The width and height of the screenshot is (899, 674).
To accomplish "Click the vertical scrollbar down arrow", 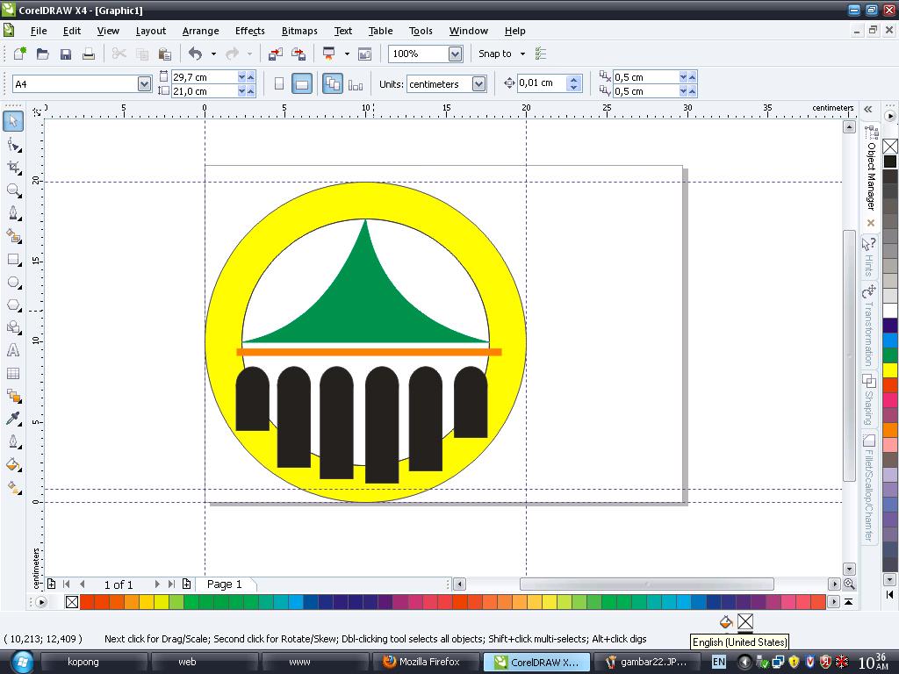I will click(849, 569).
